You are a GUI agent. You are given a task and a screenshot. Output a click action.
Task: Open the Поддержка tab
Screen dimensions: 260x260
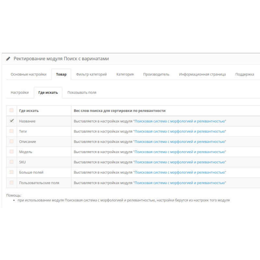[x=245, y=74]
